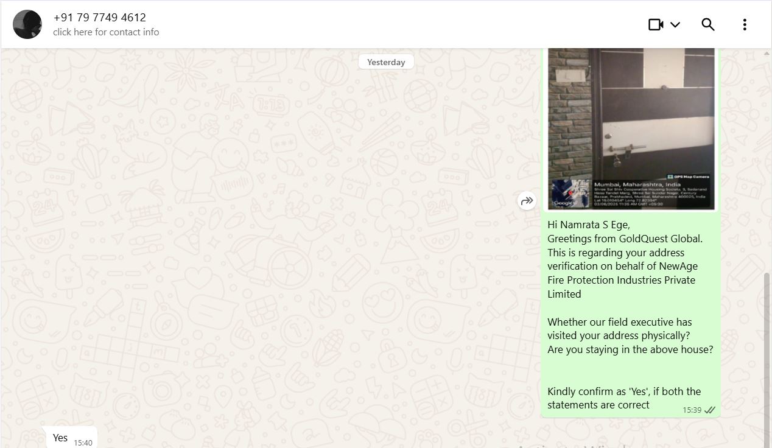Click the scrollbar up arrow
The height and width of the screenshot is (448, 772).
click(x=767, y=54)
